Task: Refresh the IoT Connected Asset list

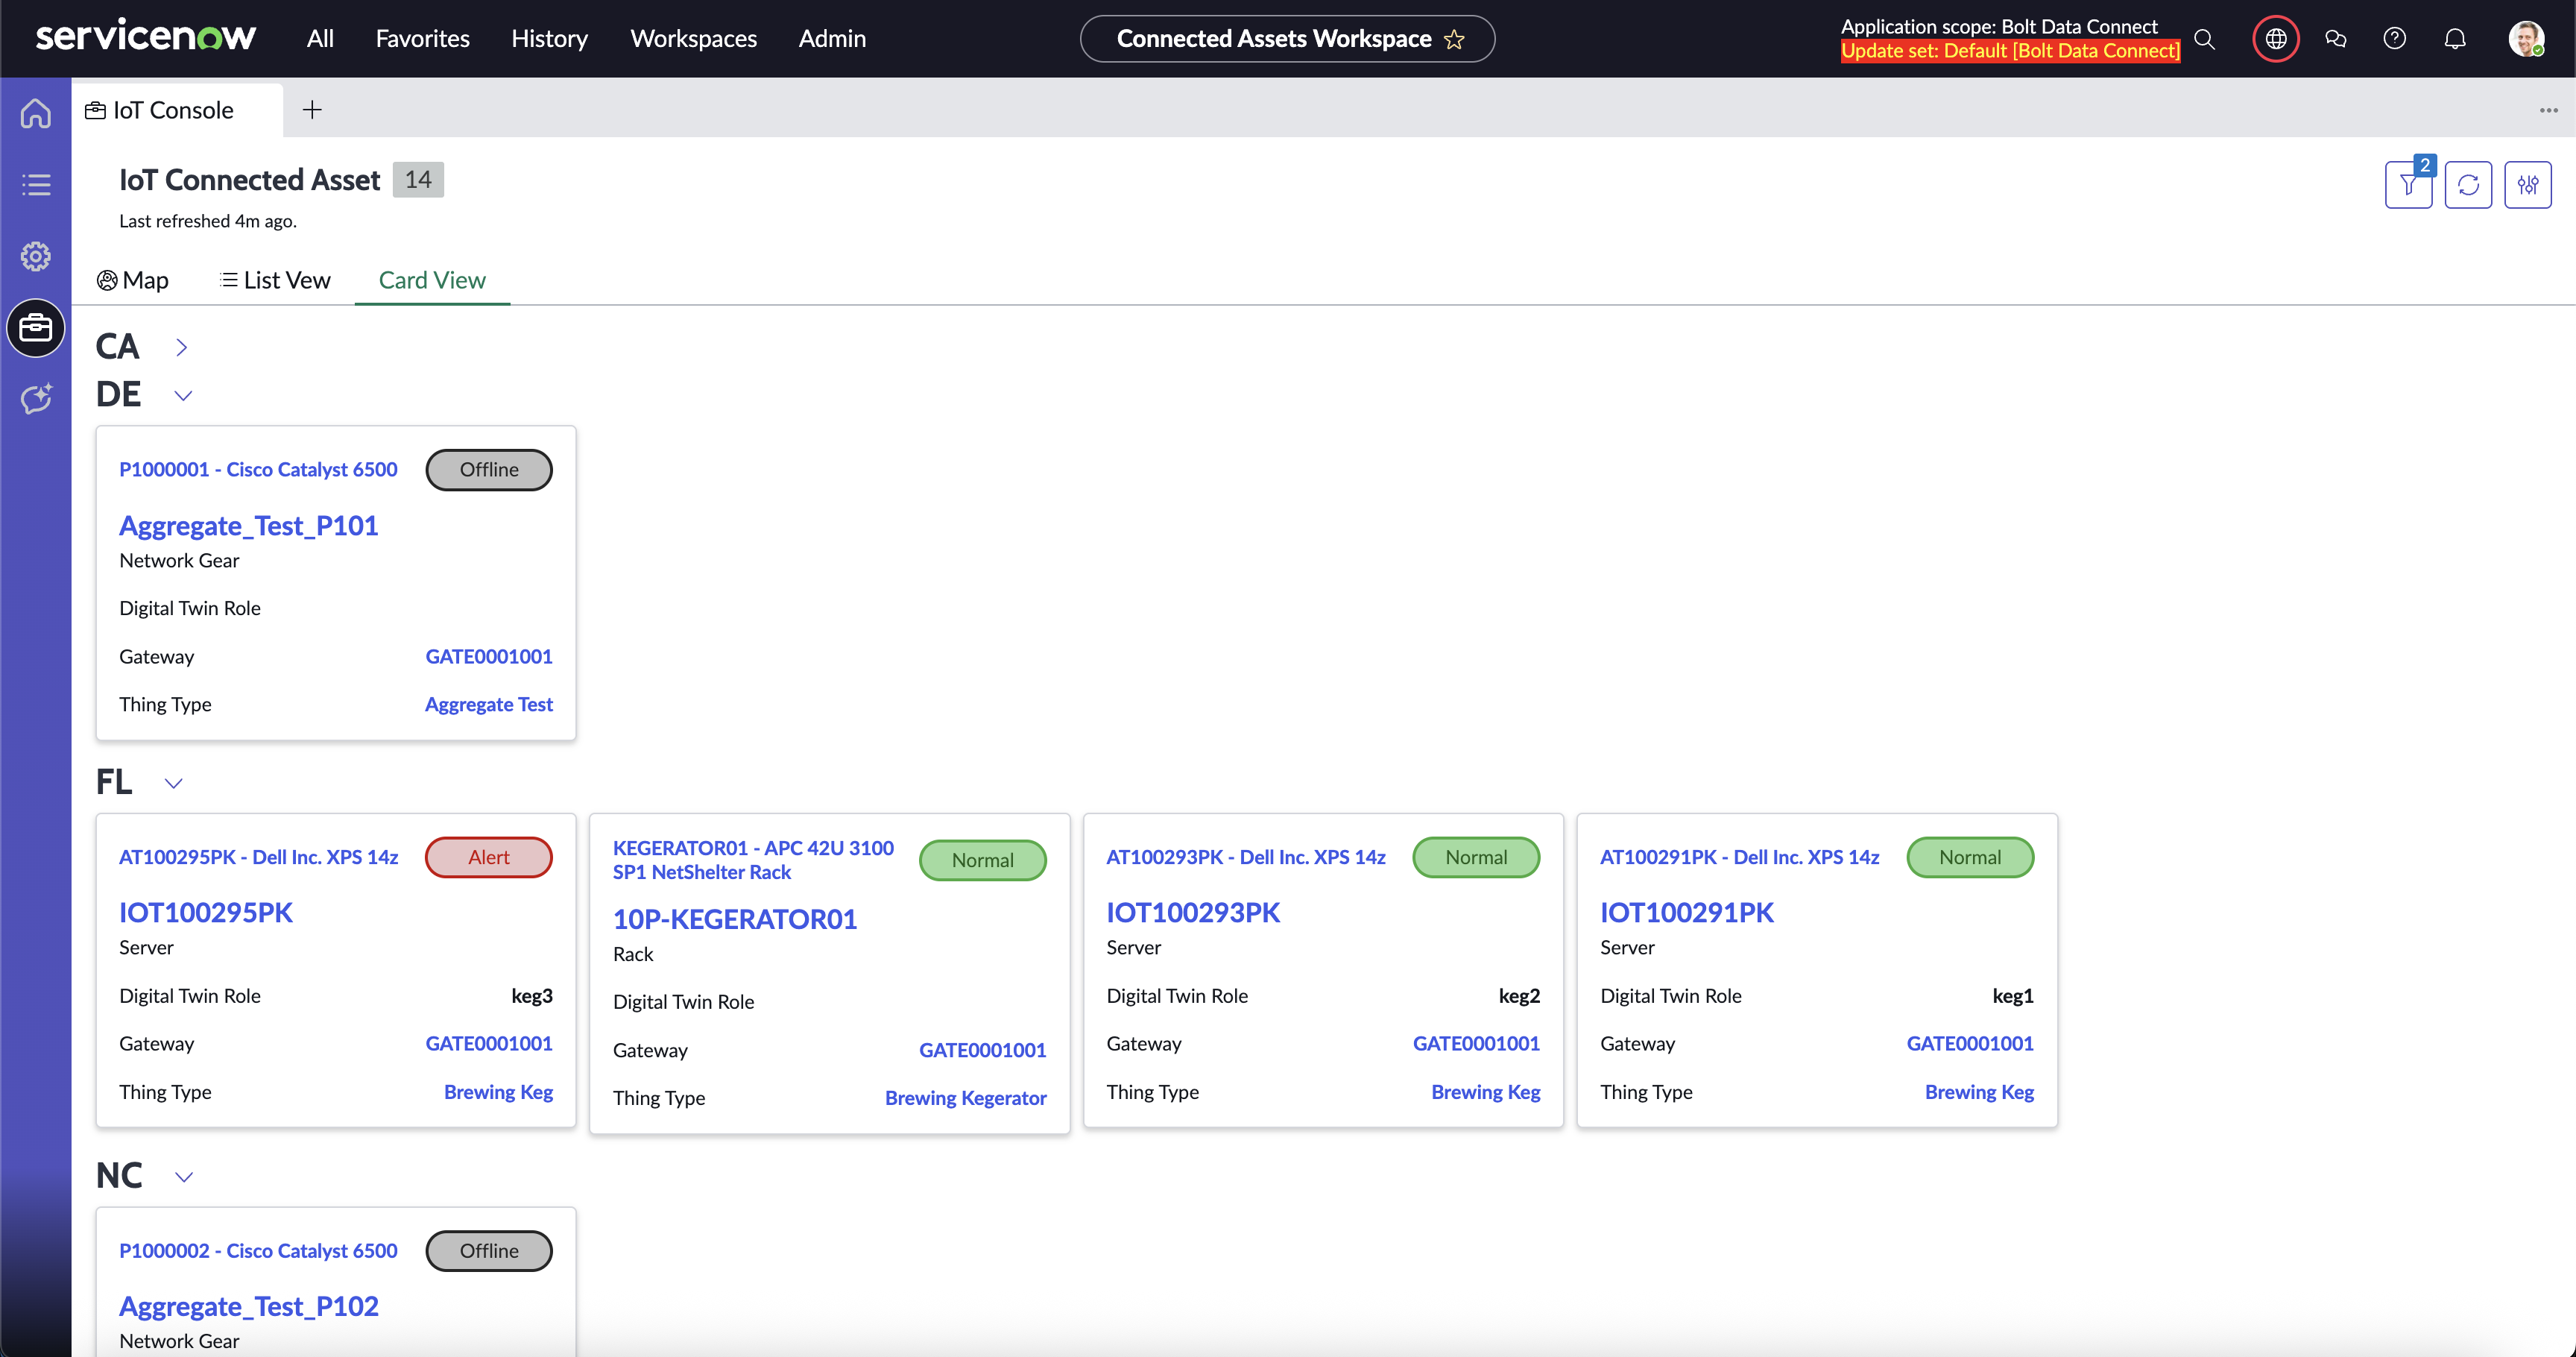Action: (x=2468, y=185)
